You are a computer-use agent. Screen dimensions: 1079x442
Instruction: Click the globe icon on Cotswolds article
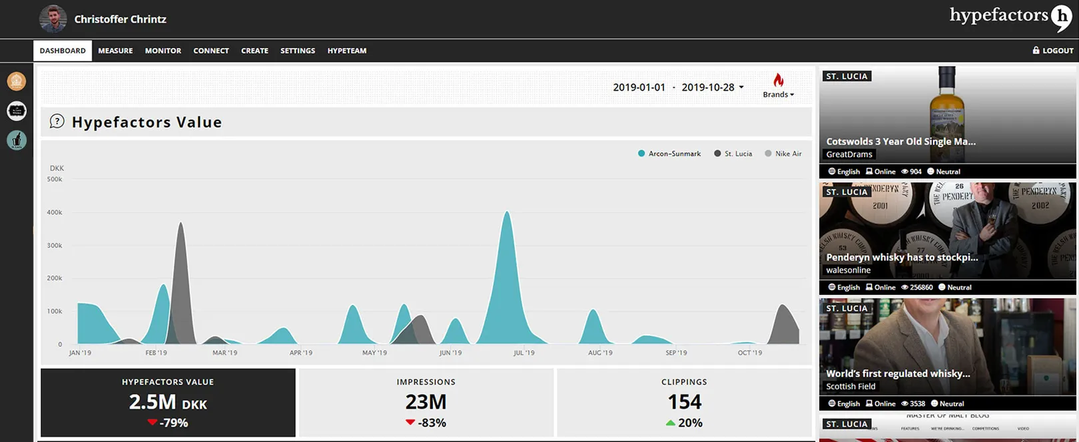(x=831, y=171)
